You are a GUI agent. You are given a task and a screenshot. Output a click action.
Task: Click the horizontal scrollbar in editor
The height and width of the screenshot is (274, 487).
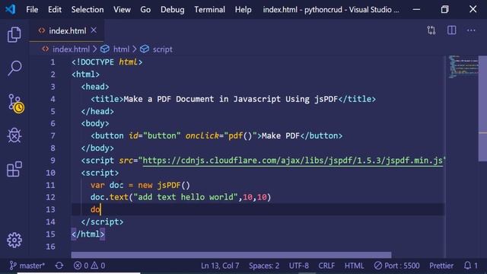pyautogui.click(x=231, y=255)
